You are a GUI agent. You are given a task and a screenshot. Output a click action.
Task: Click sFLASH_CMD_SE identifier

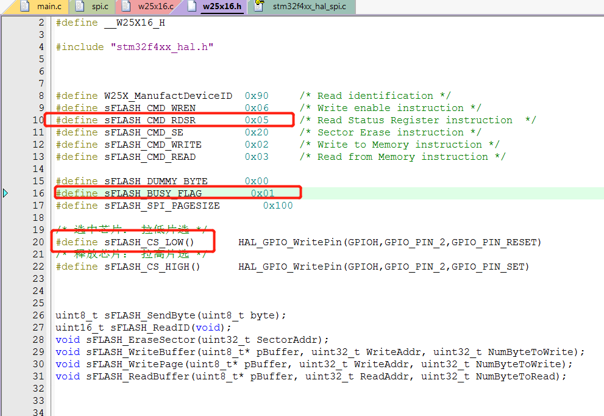pyautogui.click(x=144, y=132)
